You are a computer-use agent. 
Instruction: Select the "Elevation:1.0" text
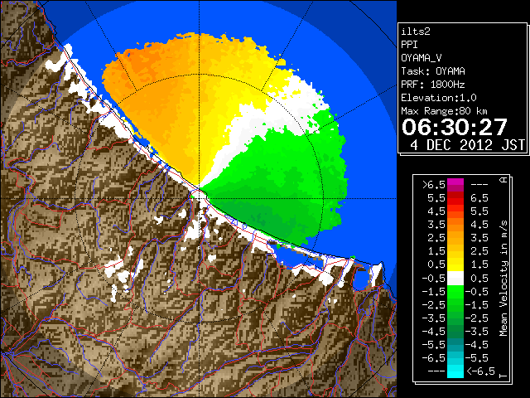439,98
